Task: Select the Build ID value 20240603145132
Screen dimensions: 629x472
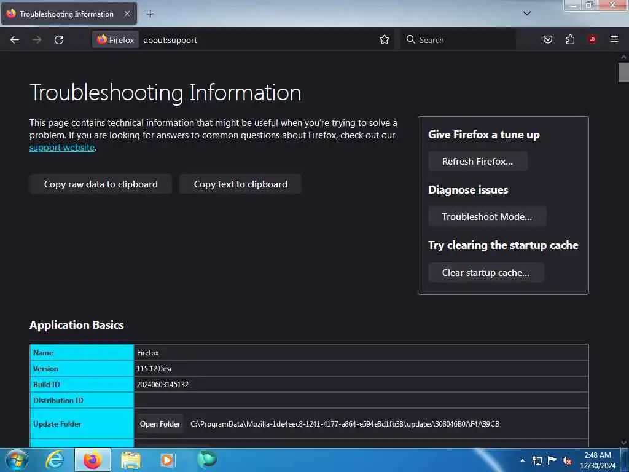Action: [x=162, y=385]
